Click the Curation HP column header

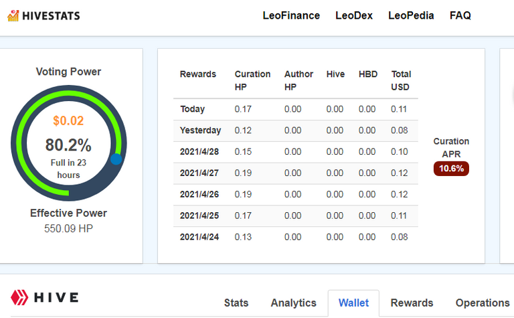point(252,80)
